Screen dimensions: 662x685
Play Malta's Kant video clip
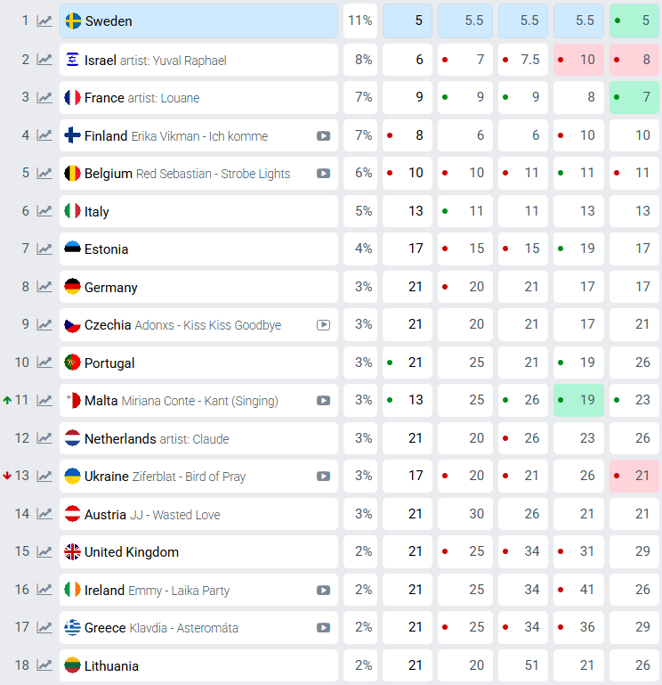323,401
